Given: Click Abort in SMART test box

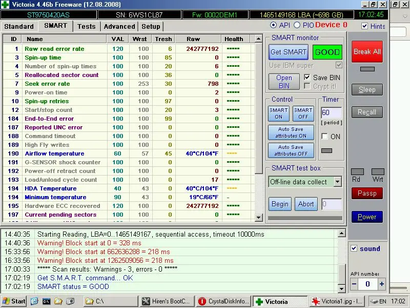Looking at the screenshot, I should tap(306, 204).
